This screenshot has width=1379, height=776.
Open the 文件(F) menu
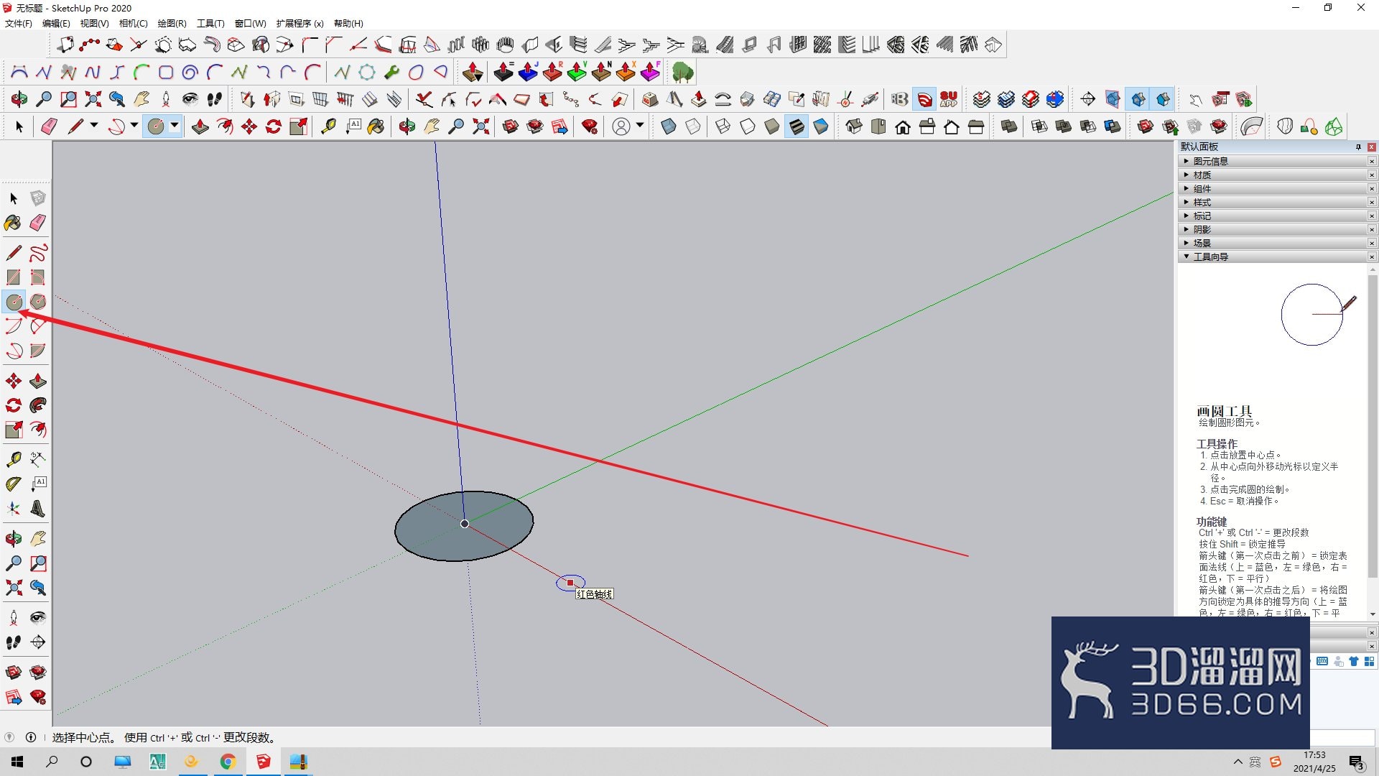(19, 24)
